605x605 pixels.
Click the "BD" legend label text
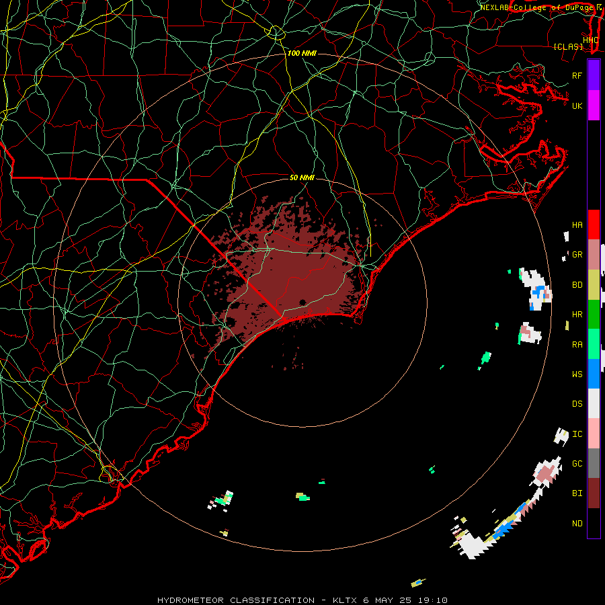coord(577,285)
